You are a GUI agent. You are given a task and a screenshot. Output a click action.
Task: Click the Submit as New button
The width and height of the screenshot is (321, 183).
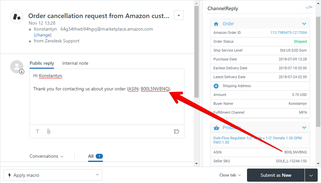click(276, 175)
